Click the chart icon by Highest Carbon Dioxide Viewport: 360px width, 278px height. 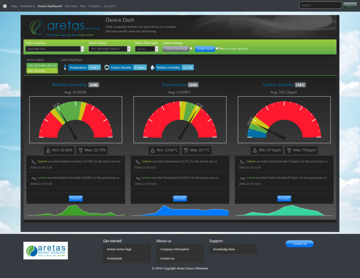[242, 162]
